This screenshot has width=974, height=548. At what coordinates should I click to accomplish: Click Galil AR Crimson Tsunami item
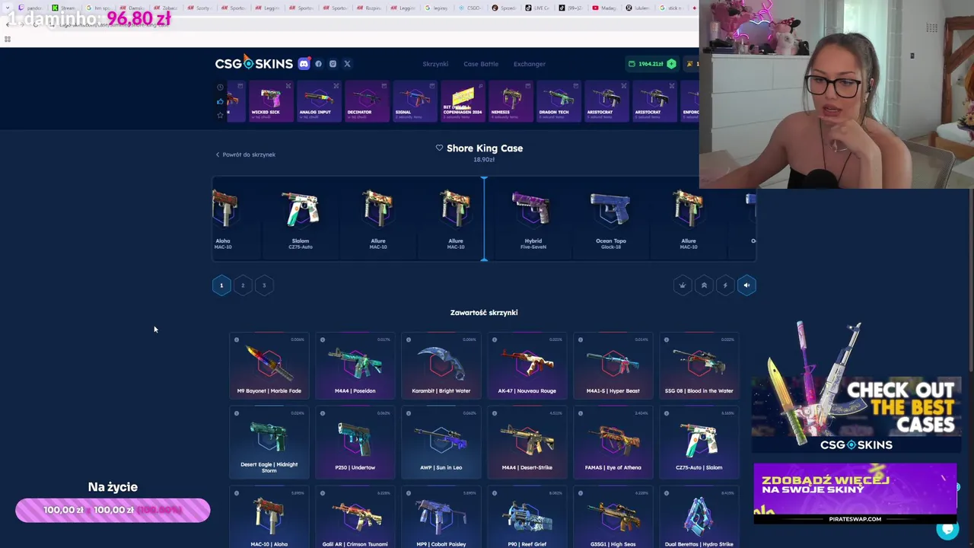pos(355,518)
